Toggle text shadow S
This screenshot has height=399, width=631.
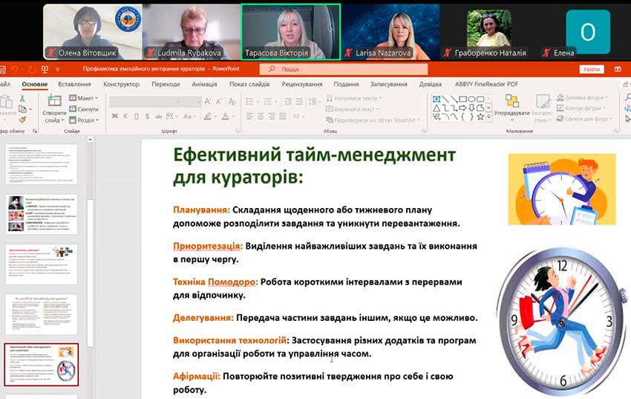147,117
